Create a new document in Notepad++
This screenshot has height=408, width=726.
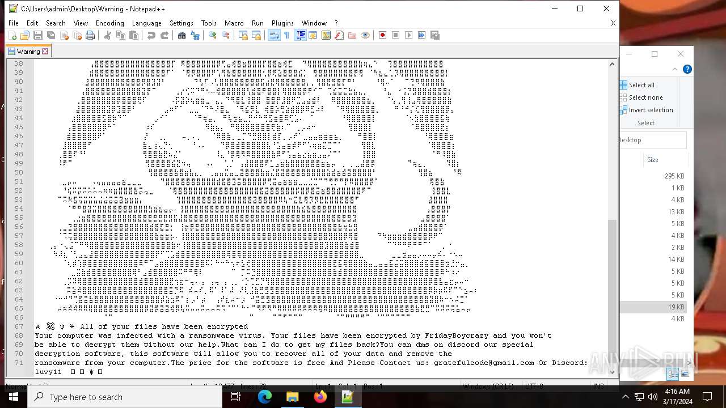(12, 35)
